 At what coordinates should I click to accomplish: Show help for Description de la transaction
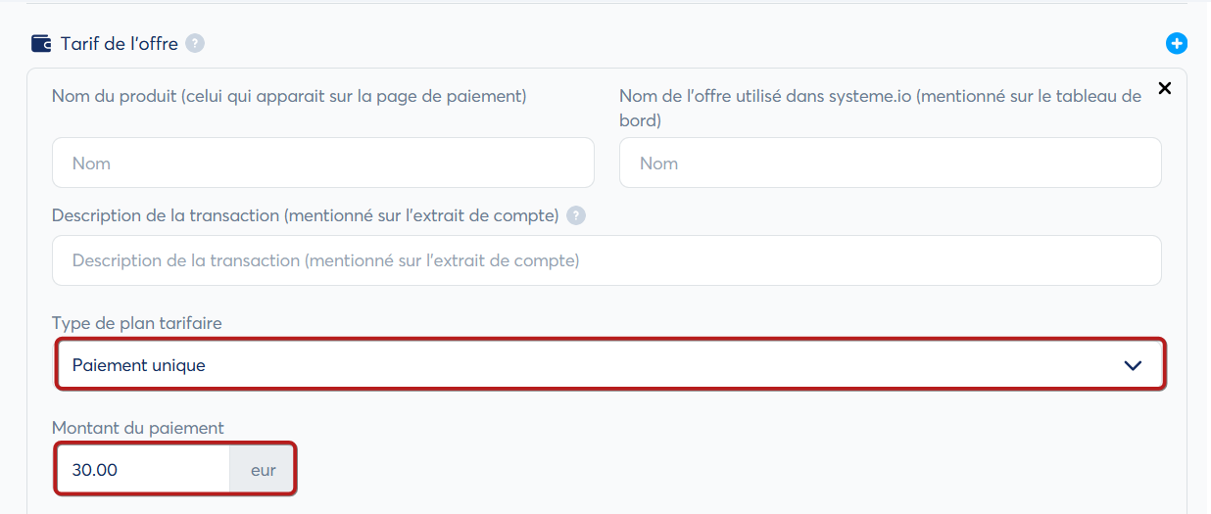[576, 215]
